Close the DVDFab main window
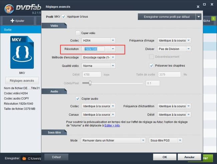The height and width of the screenshot is (164, 217). (x=212, y=4)
